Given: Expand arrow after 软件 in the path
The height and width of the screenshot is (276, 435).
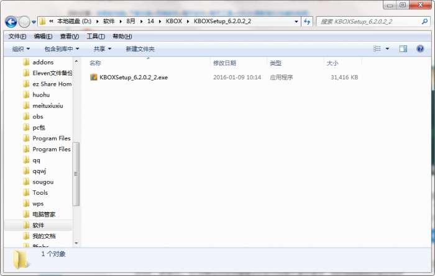Looking at the screenshot, I should (x=121, y=21).
